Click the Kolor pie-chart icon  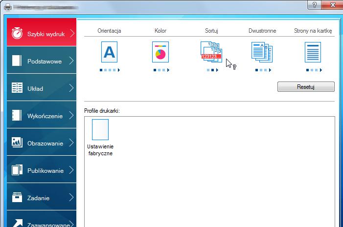point(160,52)
